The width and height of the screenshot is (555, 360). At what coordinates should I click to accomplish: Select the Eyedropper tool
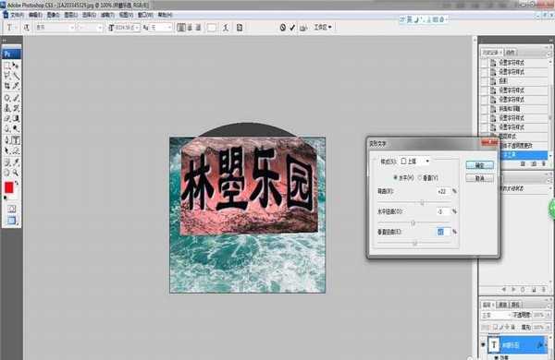16,162
